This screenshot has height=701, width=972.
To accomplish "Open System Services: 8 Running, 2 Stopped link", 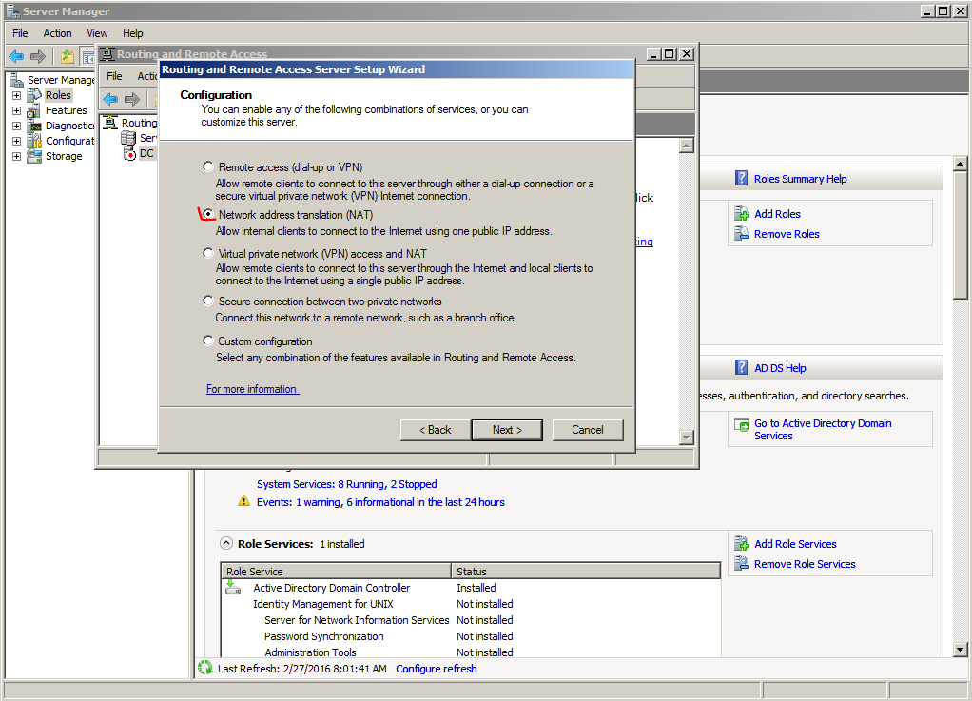I will click(x=346, y=484).
